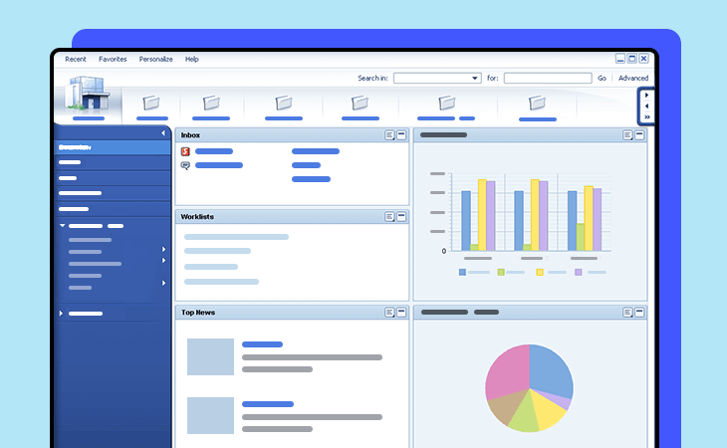Open the first Top News headline link

263,344
